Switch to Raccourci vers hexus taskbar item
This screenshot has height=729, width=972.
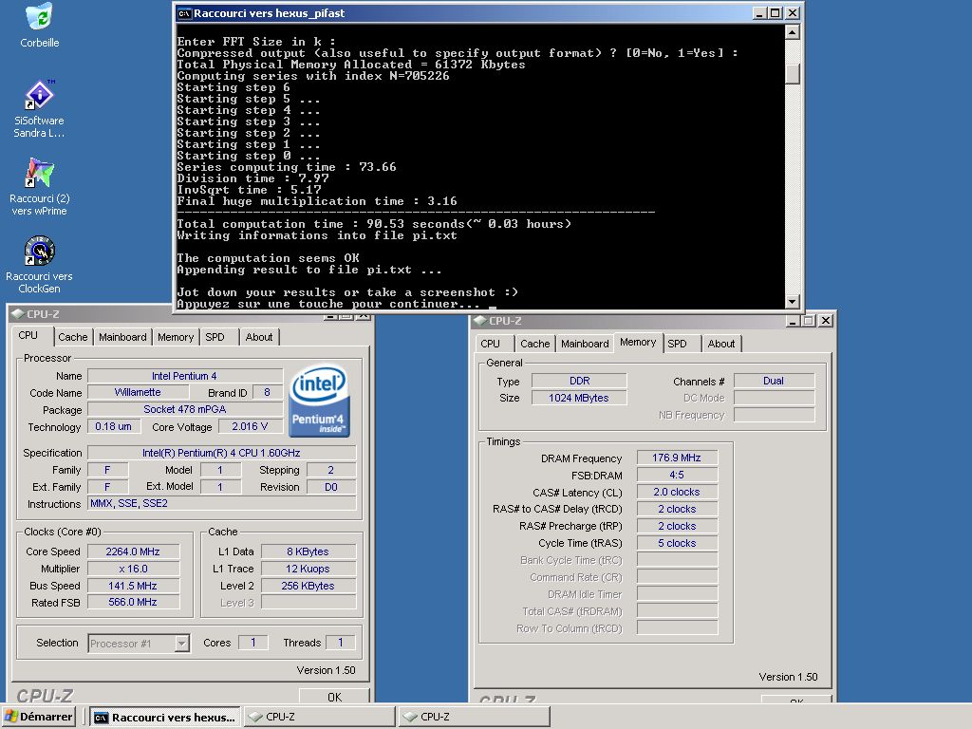(x=165, y=718)
